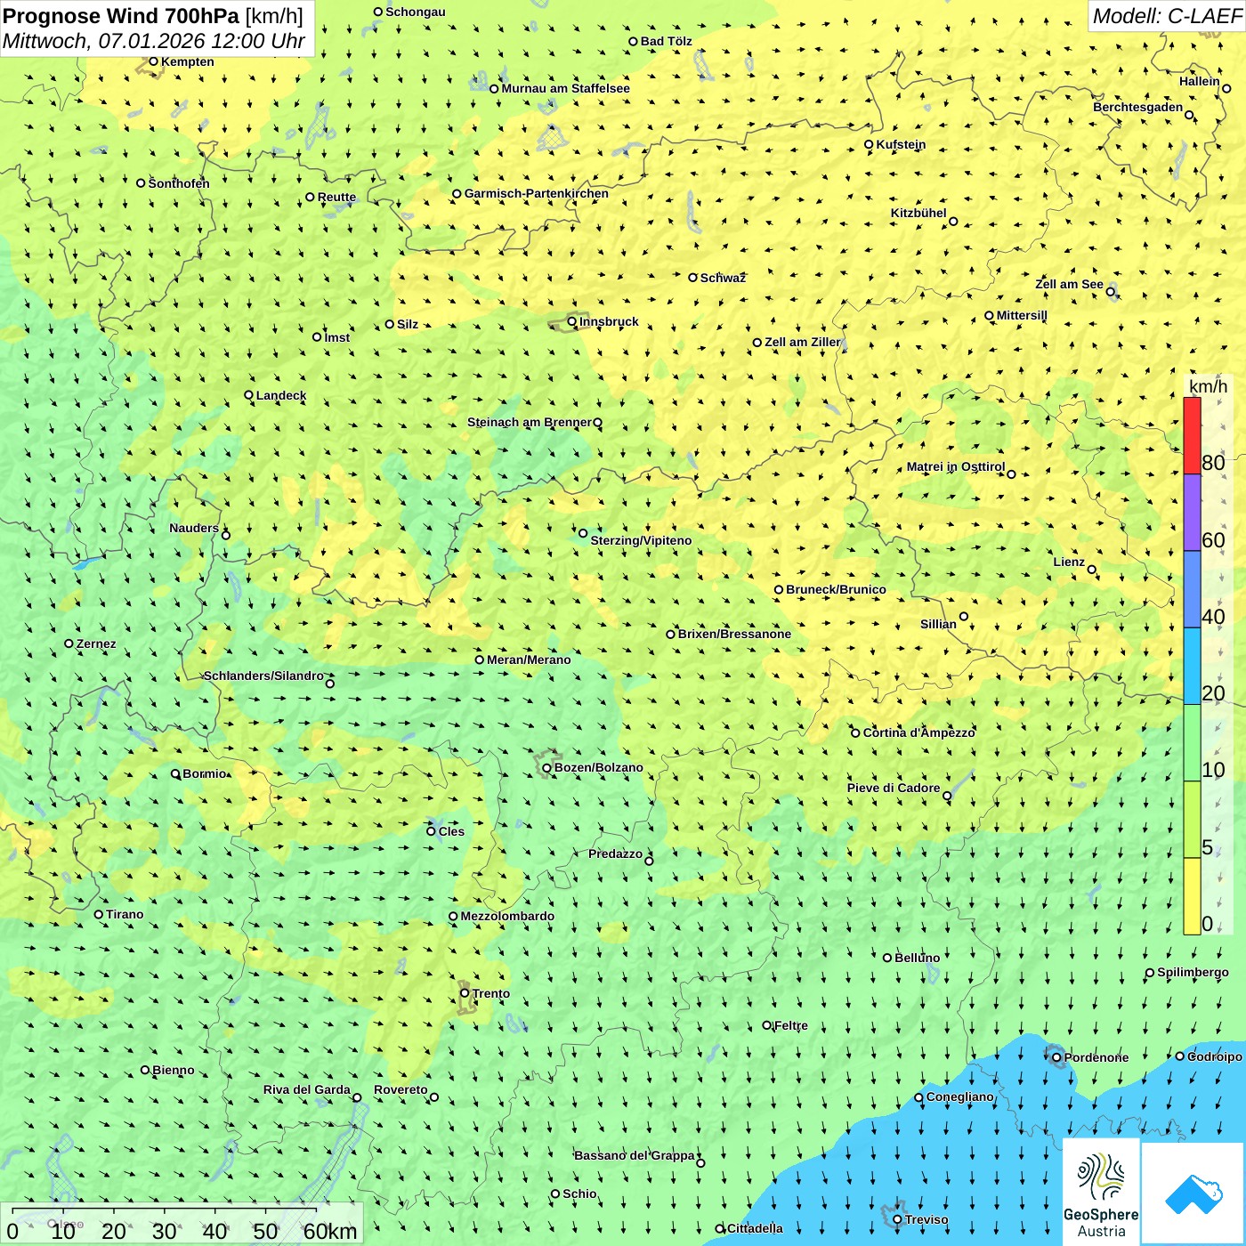Click the 'Mittersill' label
The image size is (1246, 1246).
click(x=1022, y=315)
